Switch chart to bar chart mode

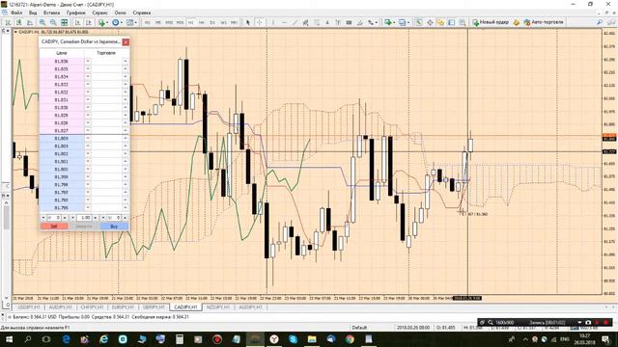(x=9, y=22)
